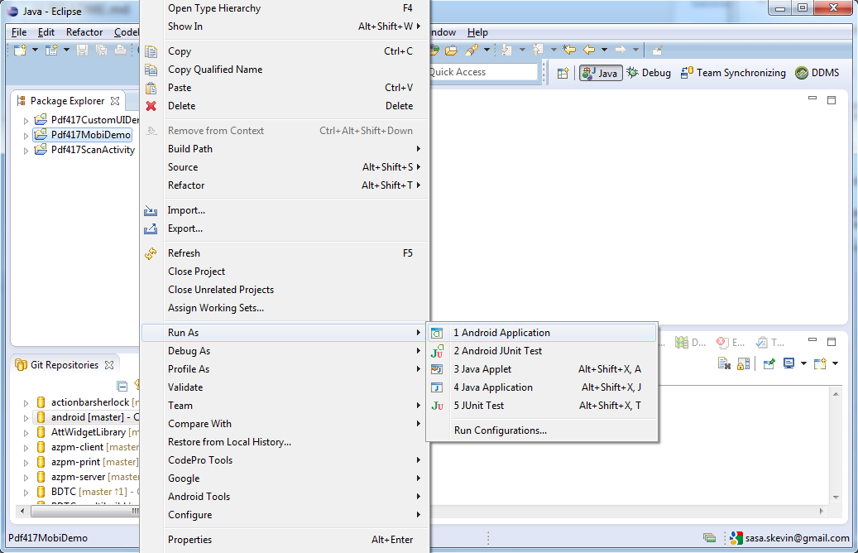The height and width of the screenshot is (553, 858).
Task: Click the Quick Access search field
Action: pyautogui.click(x=482, y=72)
